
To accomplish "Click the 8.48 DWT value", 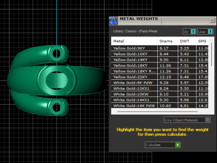I will pyautogui.click(x=184, y=77).
